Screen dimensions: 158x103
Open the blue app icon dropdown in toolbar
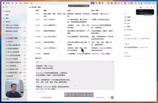142,7
